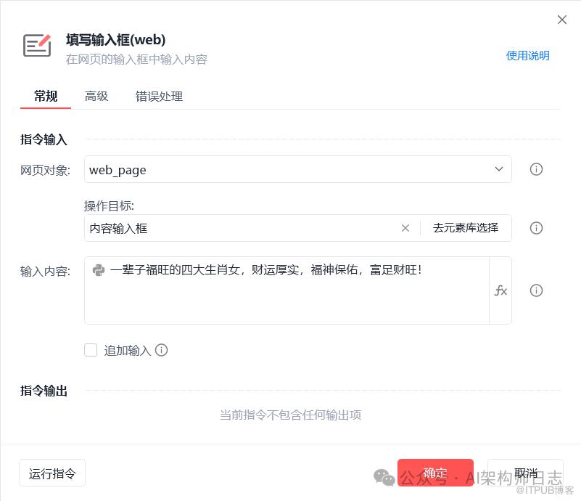
Task: Click info icon beside web_page dropdown
Action: [x=536, y=169]
